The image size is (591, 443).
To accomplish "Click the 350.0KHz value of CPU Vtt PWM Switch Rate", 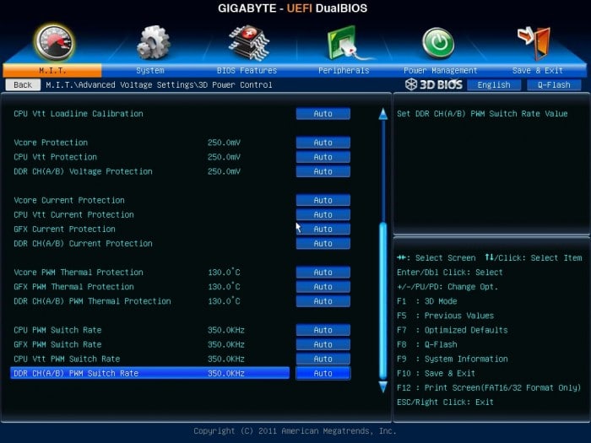I will tap(226, 359).
